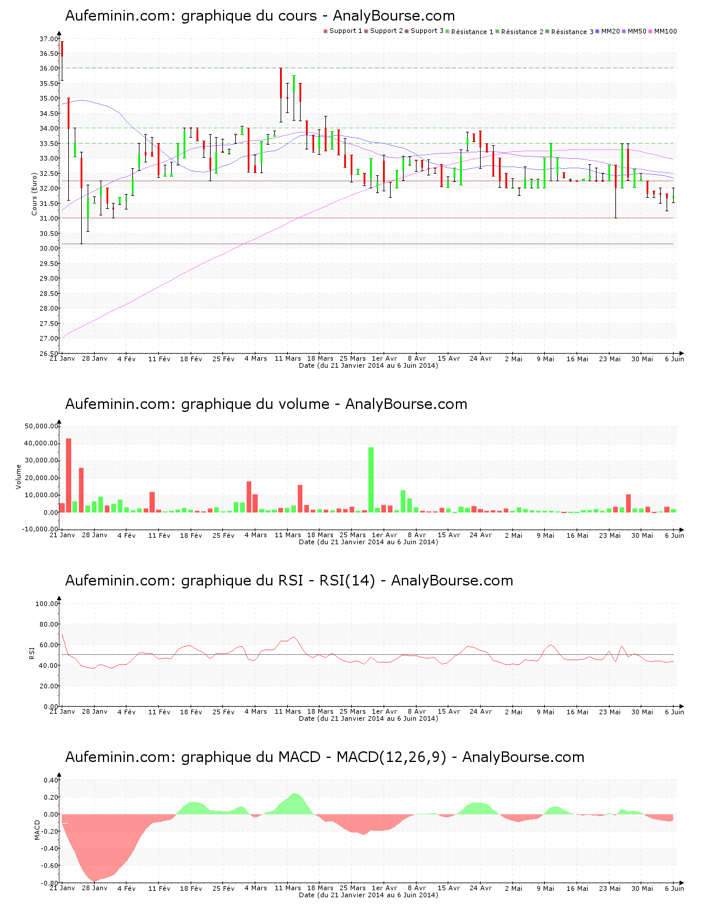The height and width of the screenshot is (912, 706).
Task: Click the -10,000.00 volume axis value
Action: 40,529
